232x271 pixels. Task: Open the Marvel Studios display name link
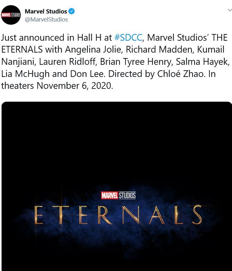(46, 12)
